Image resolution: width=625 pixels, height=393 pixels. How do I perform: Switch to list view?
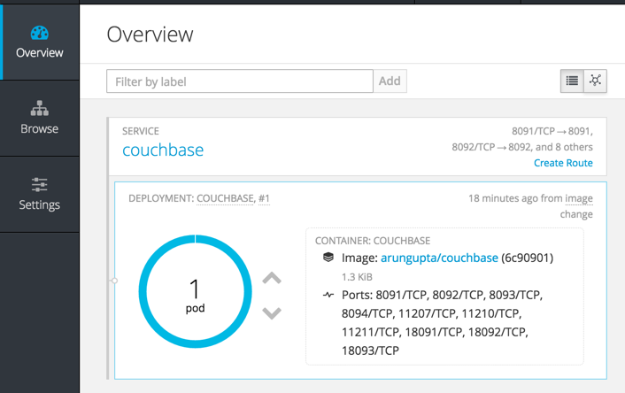point(572,81)
